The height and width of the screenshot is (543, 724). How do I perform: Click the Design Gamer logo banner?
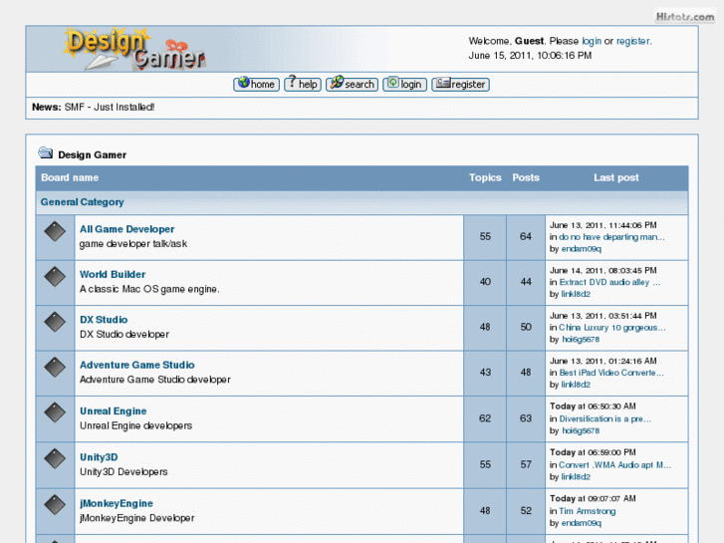pyautogui.click(x=134, y=49)
